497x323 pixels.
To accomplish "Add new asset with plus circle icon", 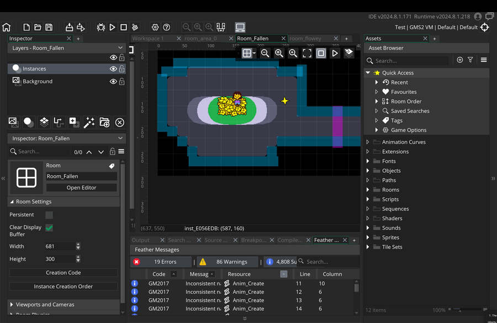I will [460, 60].
